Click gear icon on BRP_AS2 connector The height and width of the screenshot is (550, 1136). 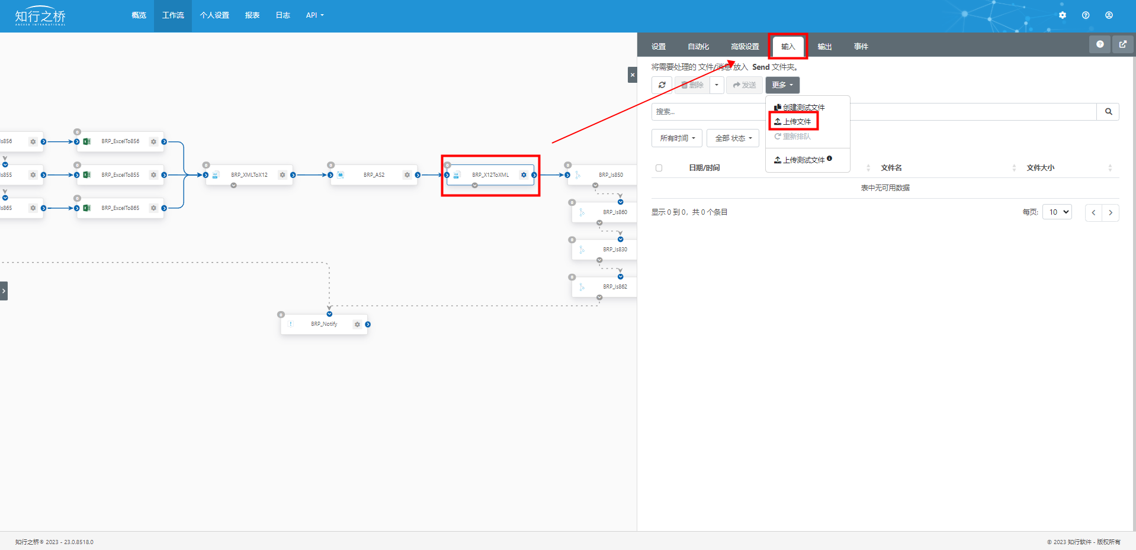[x=407, y=175]
